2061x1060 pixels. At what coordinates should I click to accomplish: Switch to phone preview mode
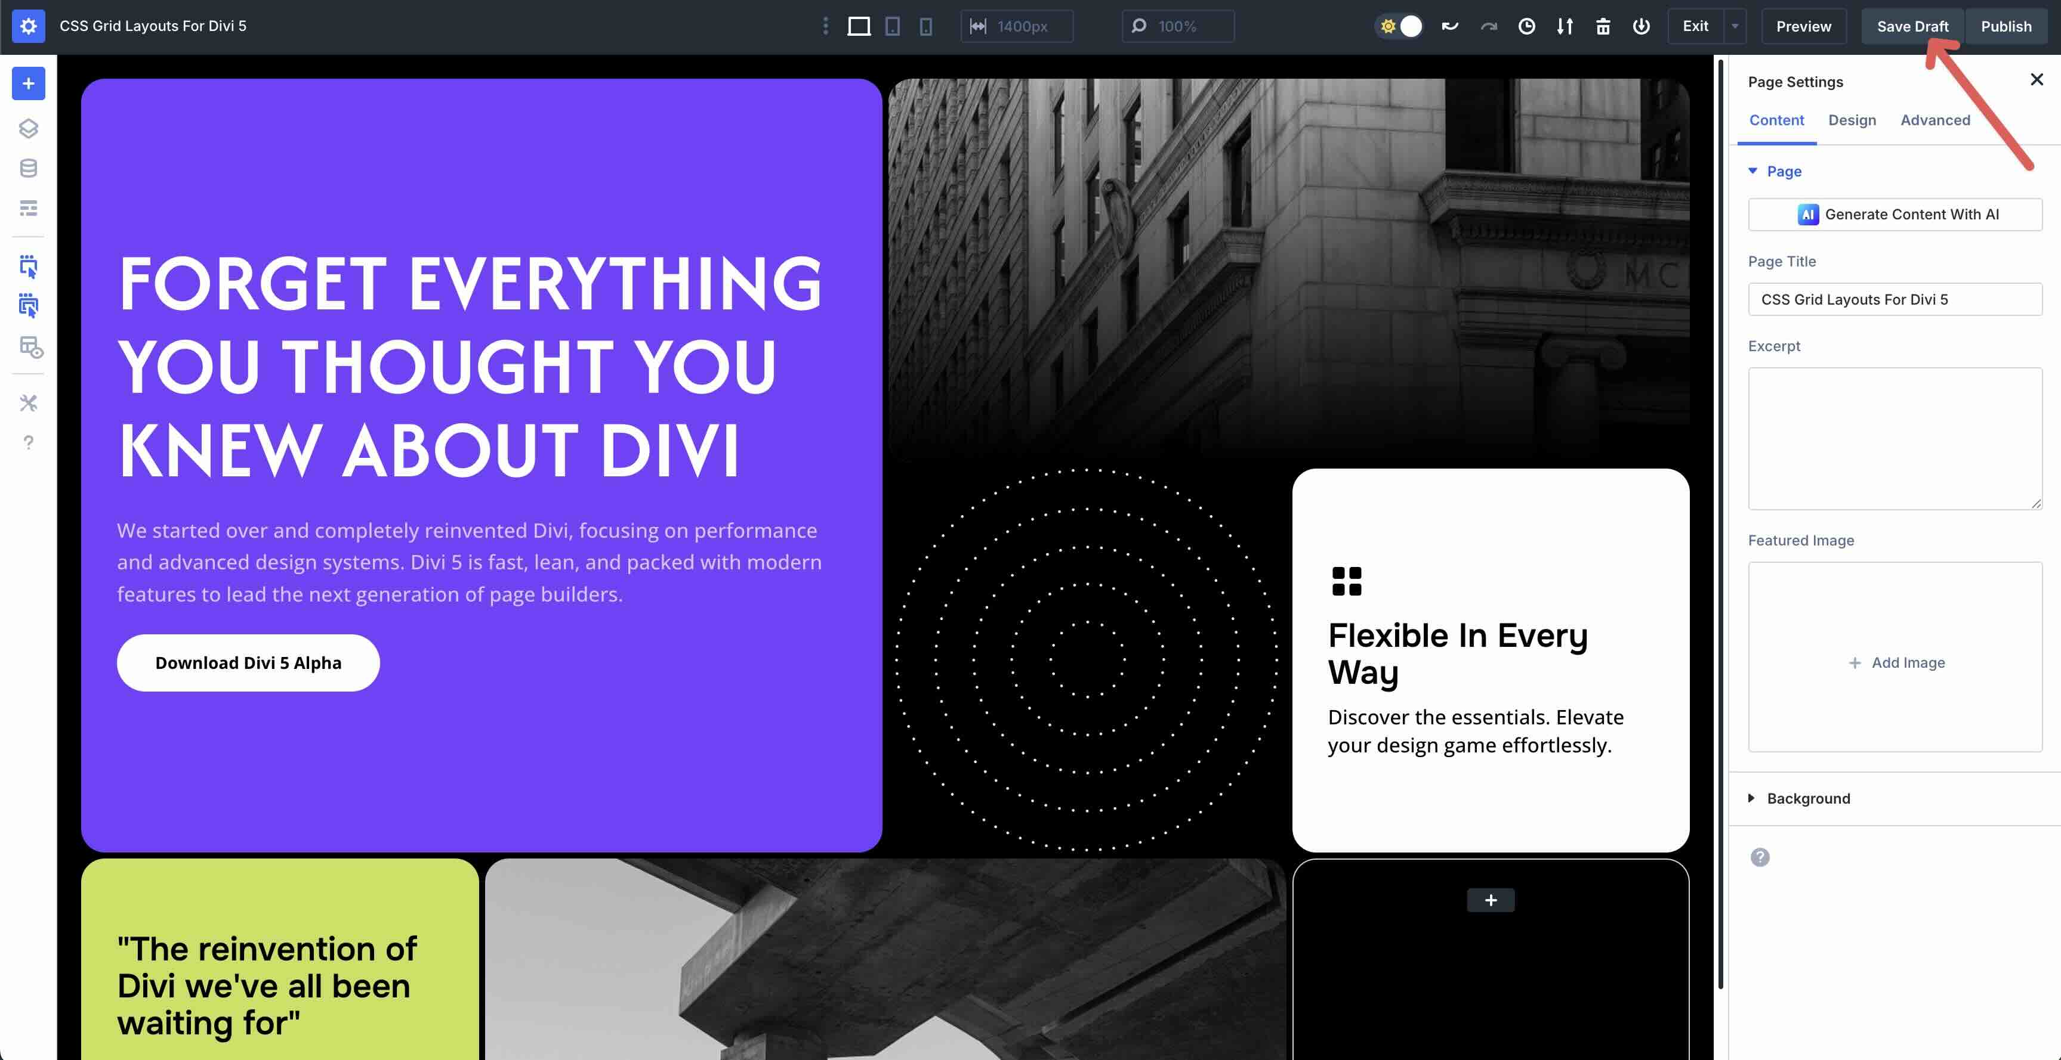coord(925,26)
